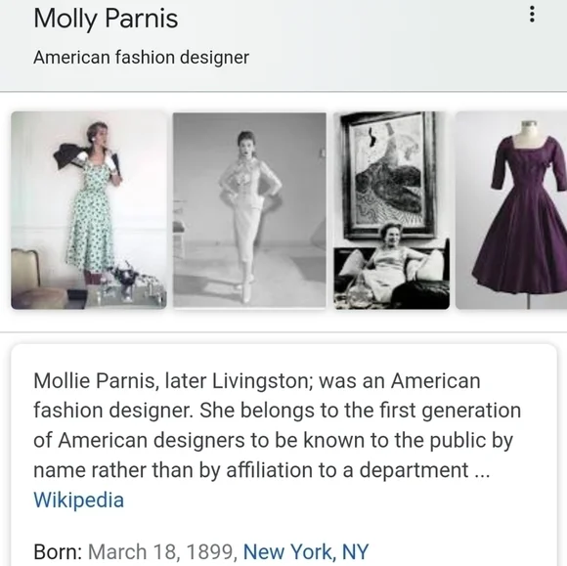This screenshot has width=567, height=566.
Task: Select the March 18, 1899 birth date text
Action: pos(162,551)
